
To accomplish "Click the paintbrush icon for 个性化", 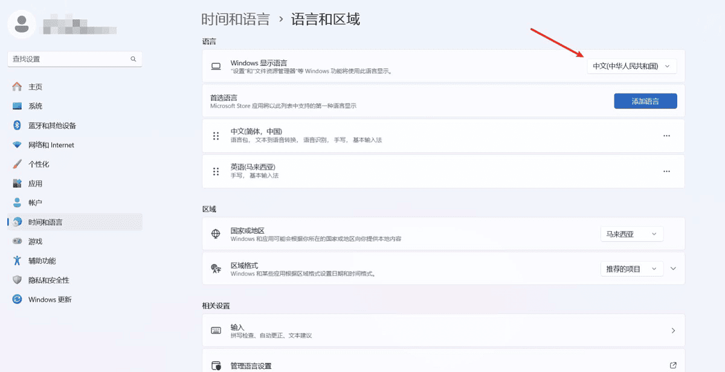I will [x=17, y=164].
